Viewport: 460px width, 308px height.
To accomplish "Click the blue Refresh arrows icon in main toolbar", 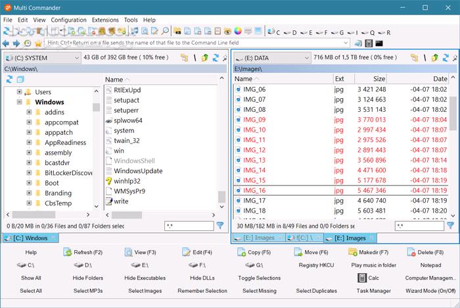I will [7, 31].
